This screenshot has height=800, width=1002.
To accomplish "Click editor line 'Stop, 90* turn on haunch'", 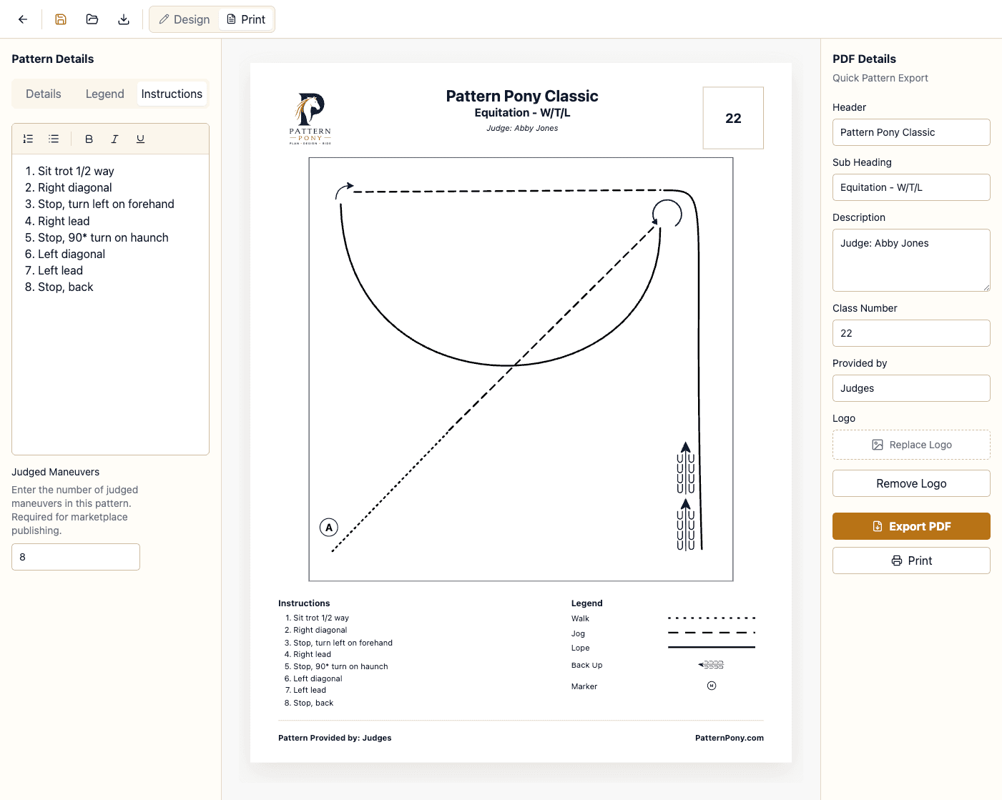I will pyautogui.click(x=103, y=237).
